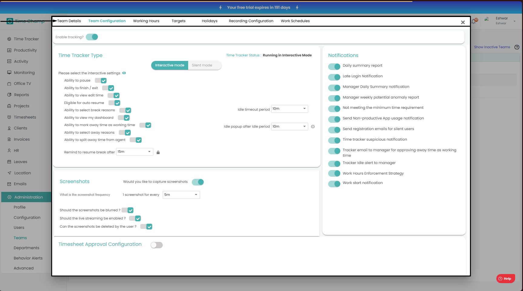Close the team configuration dialog
The width and height of the screenshot is (523, 291).
pyautogui.click(x=463, y=22)
